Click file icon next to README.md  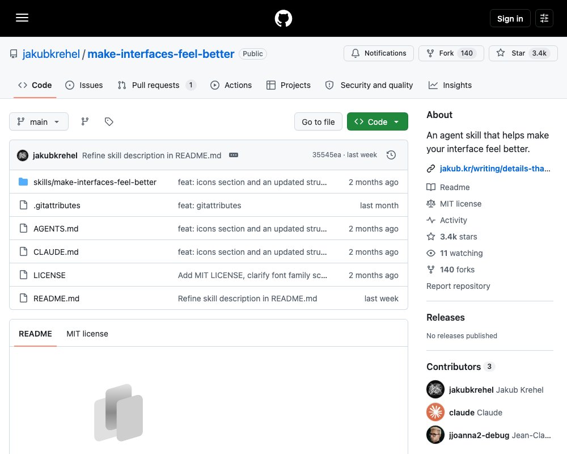click(23, 298)
